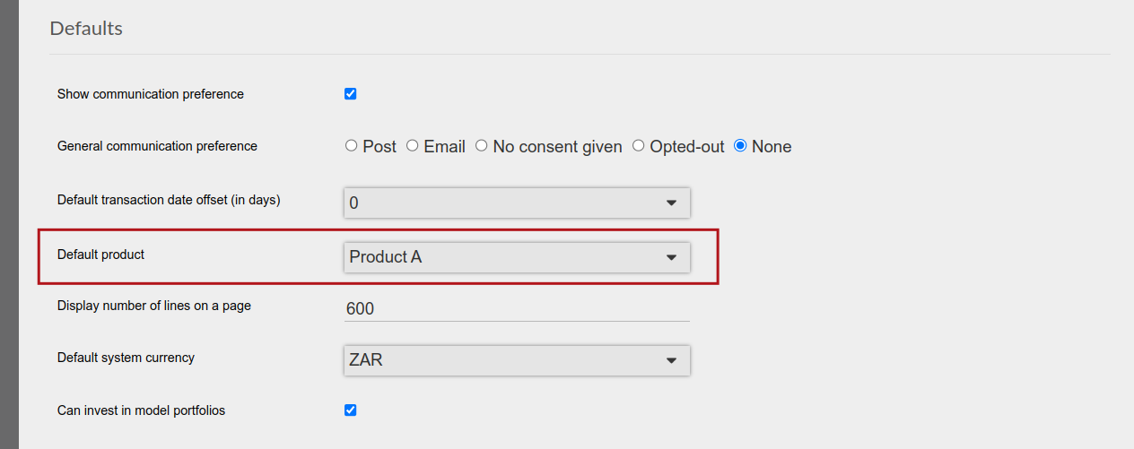Click Display number of lines label
The image size is (1134, 449).
(x=154, y=306)
